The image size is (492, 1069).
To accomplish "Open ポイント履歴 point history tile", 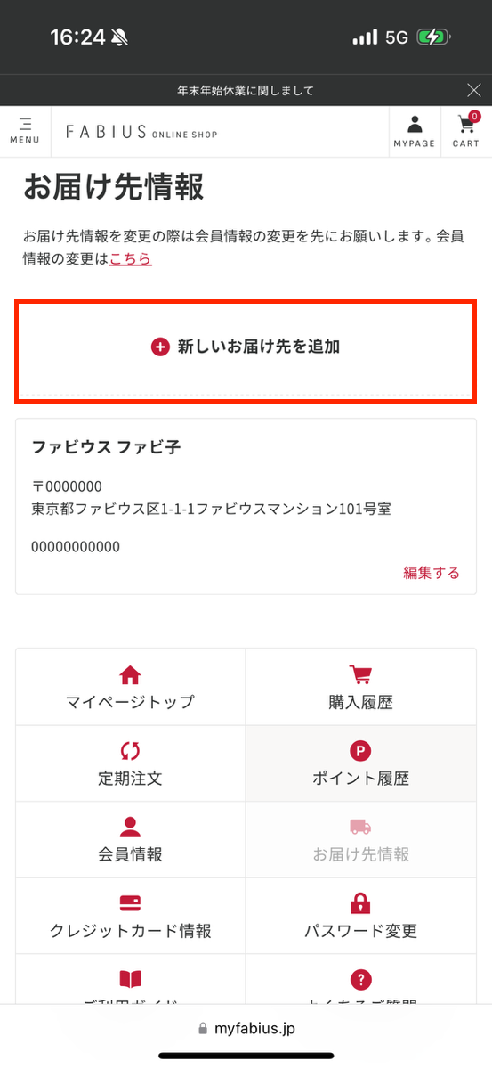I will pos(360,763).
